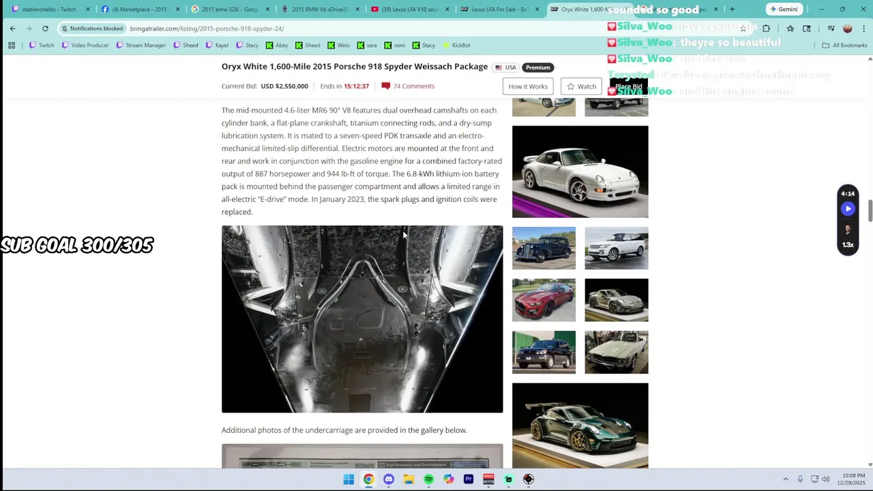
Task: Open the Video Producer bookmark
Action: click(85, 45)
